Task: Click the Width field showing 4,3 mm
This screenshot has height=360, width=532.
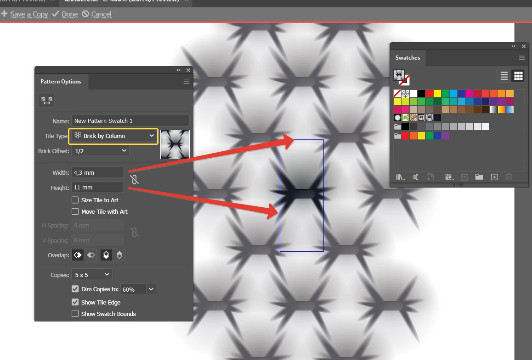Action: [97, 172]
